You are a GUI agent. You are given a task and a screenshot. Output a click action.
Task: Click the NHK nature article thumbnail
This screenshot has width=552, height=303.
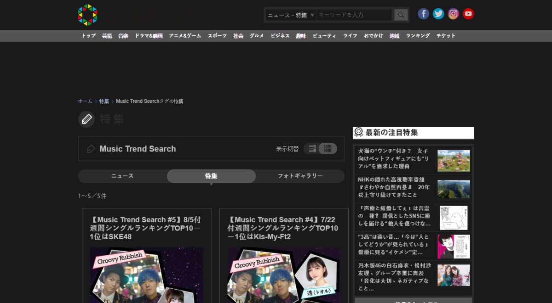[x=454, y=189]
